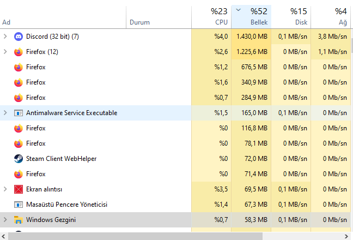
Task: Click the Firefox icon using 676,5 MB
Action: pyautogui.click(x=18, y=67)
